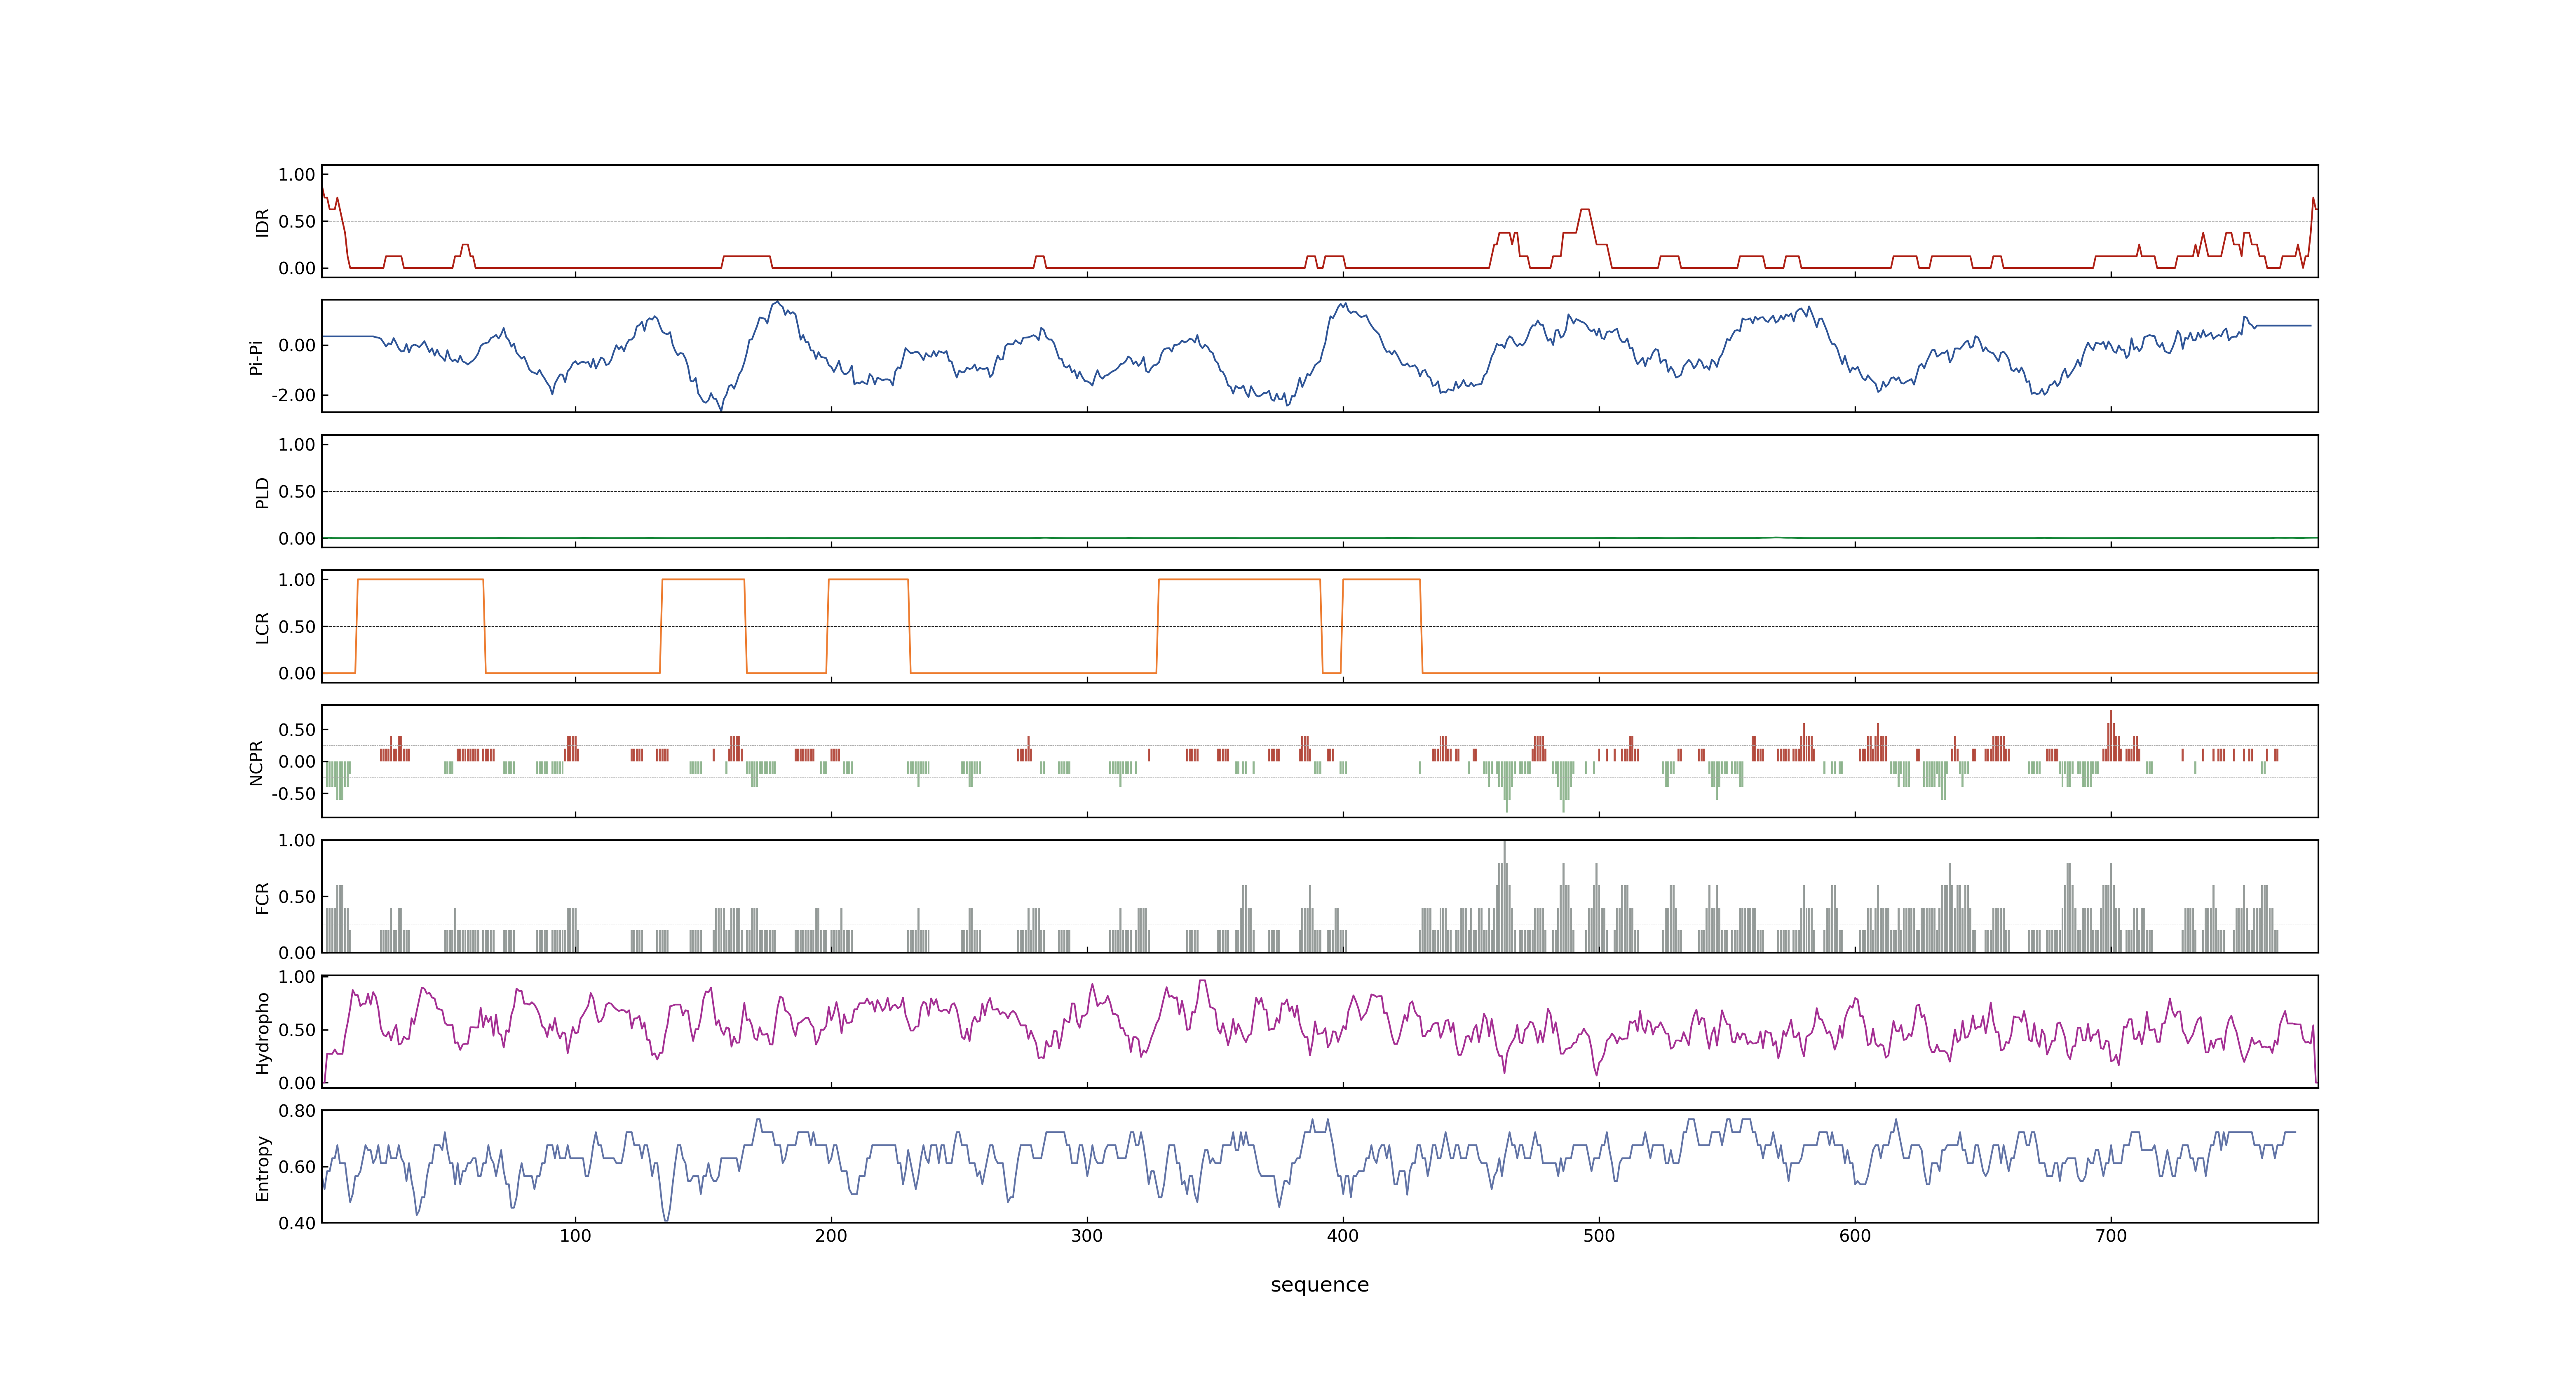2576x1374 pixels.
Task: Click the 600 tick label on the x-axis
Action: coord(1855,1236)
